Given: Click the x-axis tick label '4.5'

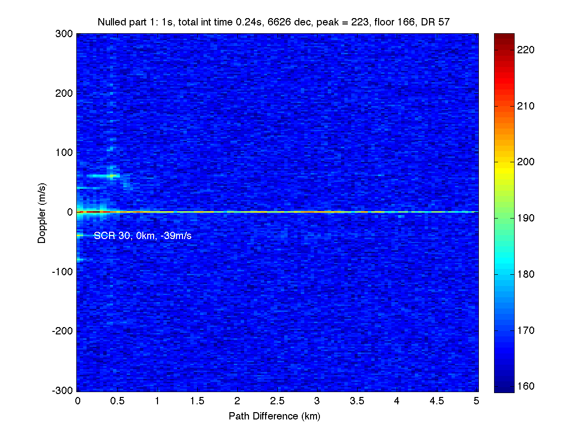Looking at the screenshot, I should point(437,401).
